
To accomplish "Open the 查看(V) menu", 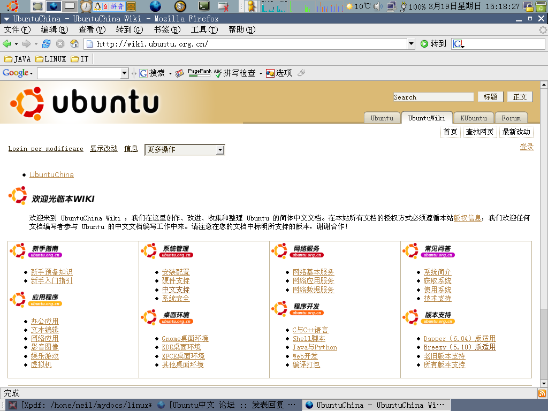I will (x=92, y=30).
